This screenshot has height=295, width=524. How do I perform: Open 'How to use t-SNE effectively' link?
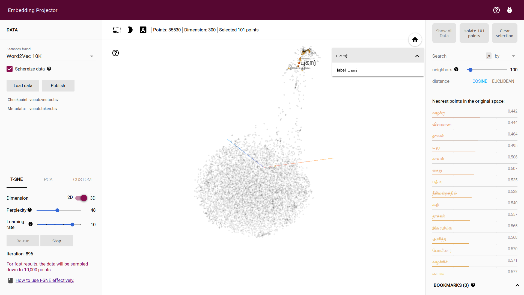coord(45,280)
